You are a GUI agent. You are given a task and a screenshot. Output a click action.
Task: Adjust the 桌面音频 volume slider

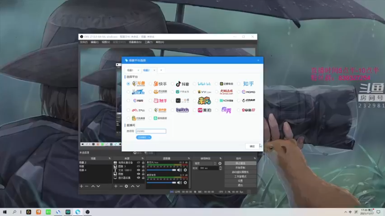click(161, 182)
